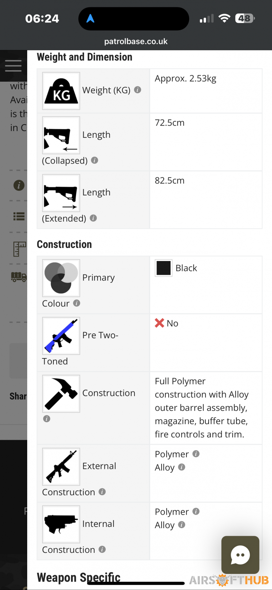Tap the blue location arrow in status bar
The width and height of the screenshot is (272, 590).
[91, 18]
